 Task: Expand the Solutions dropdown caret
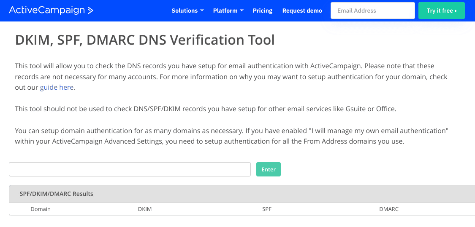[x=202, y=11]
